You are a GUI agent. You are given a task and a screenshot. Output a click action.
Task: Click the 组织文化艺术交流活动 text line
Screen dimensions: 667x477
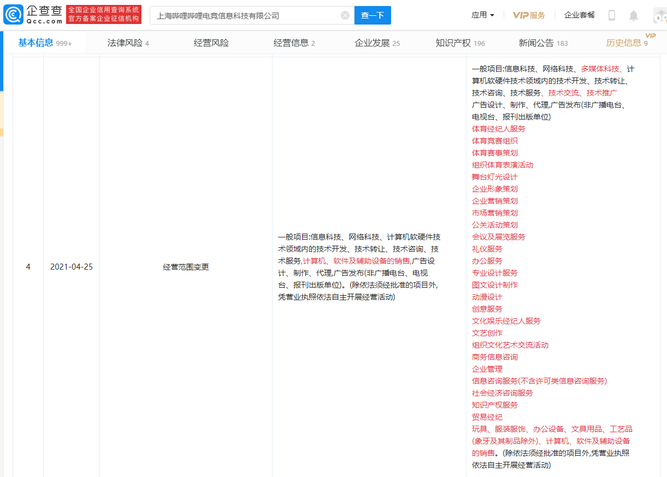[510, 345]
